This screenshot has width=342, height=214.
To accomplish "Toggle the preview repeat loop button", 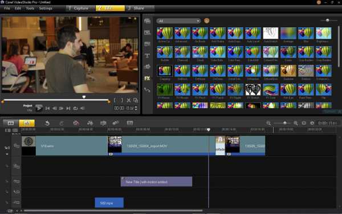I will coord(75,108).
